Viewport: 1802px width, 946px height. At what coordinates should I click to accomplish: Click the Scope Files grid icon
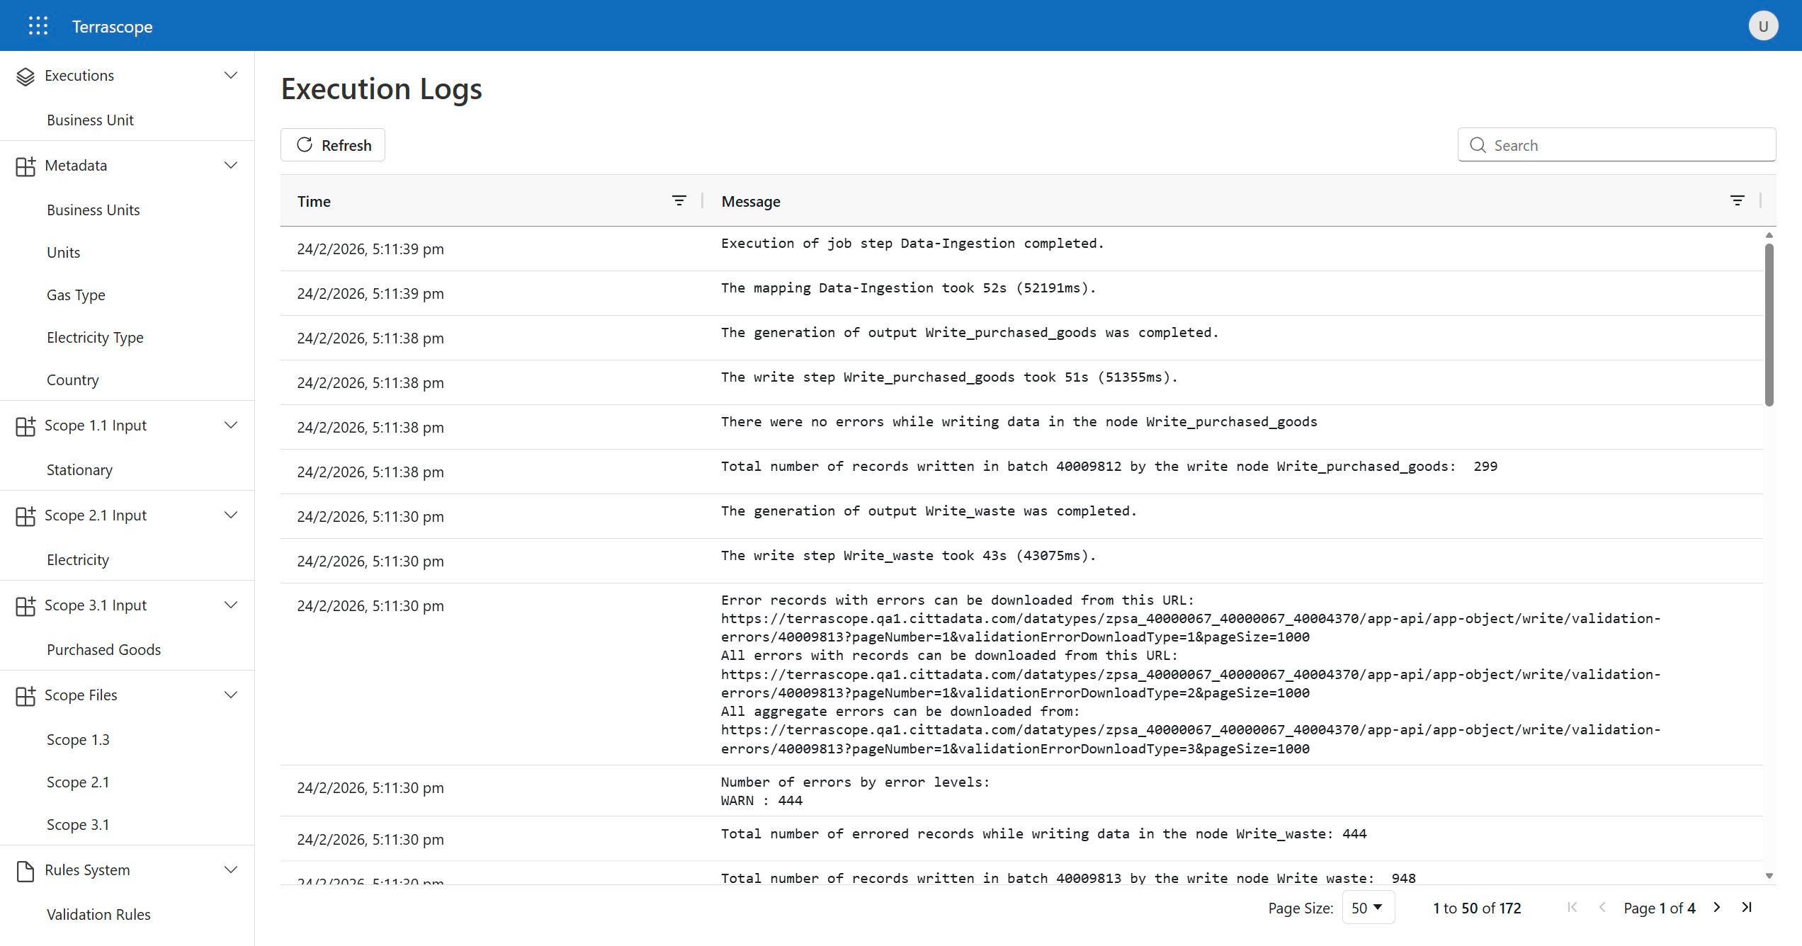[25, 696]
